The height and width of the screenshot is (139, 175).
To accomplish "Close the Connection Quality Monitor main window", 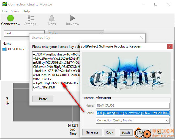I will pos(168,4).
